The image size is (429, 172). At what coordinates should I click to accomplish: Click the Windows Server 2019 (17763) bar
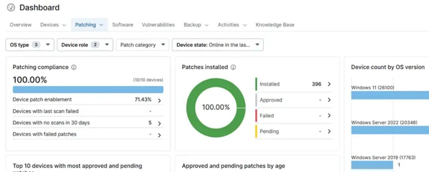coord(372,165)
